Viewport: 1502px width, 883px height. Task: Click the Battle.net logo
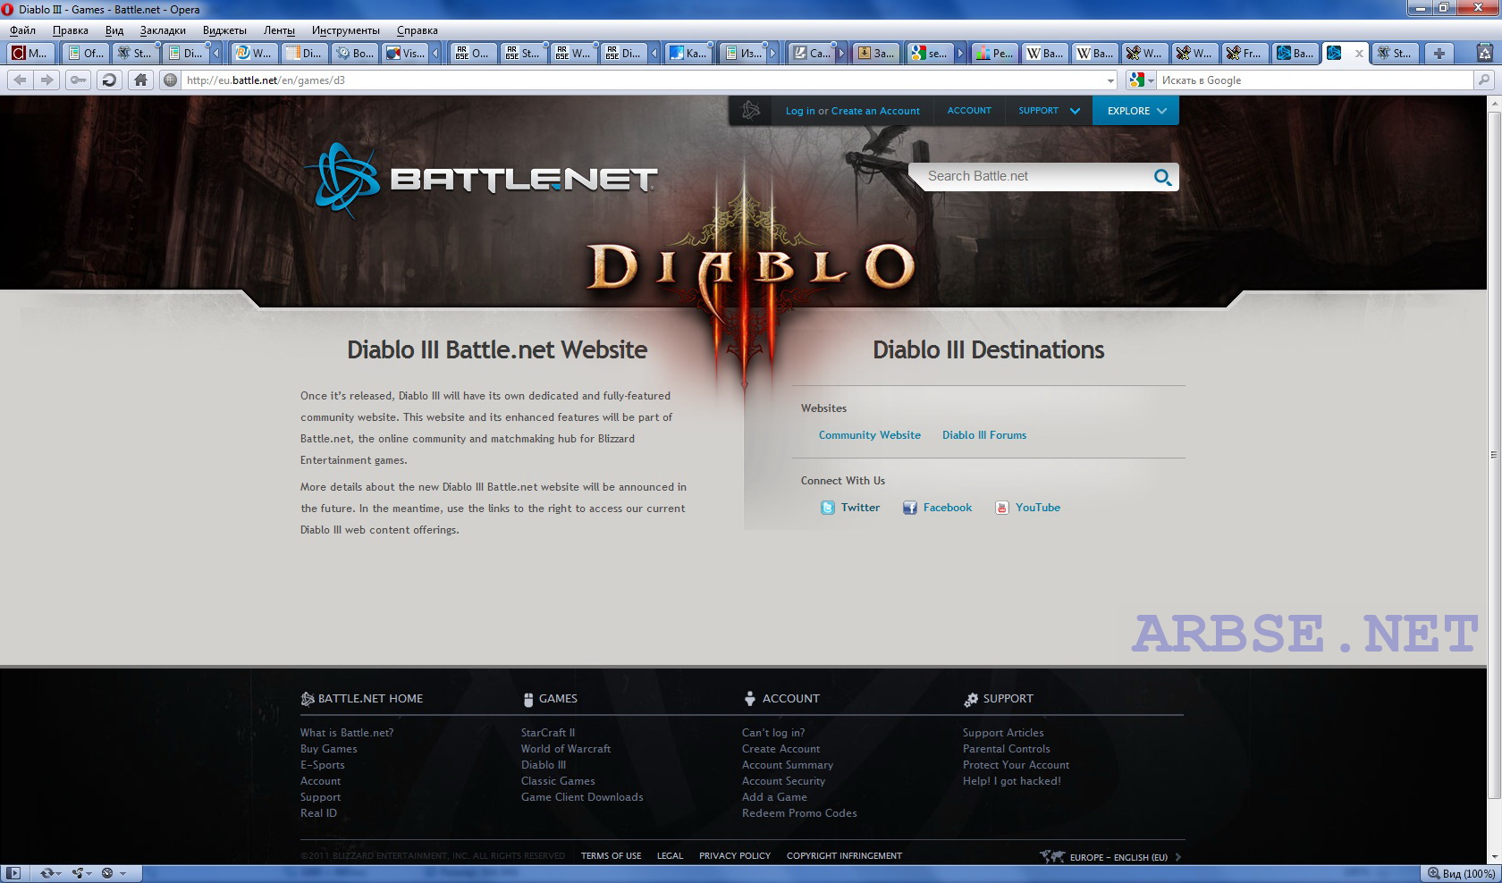pos(481,180)
